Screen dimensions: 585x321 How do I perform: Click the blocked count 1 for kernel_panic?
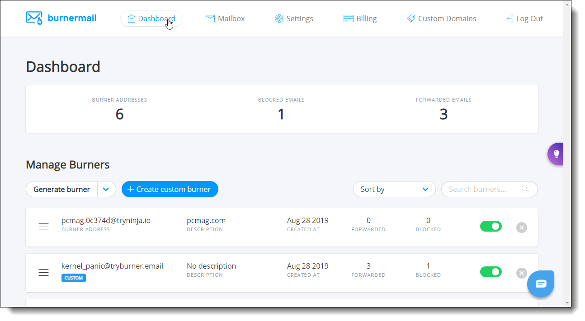[x=428, y=266]
